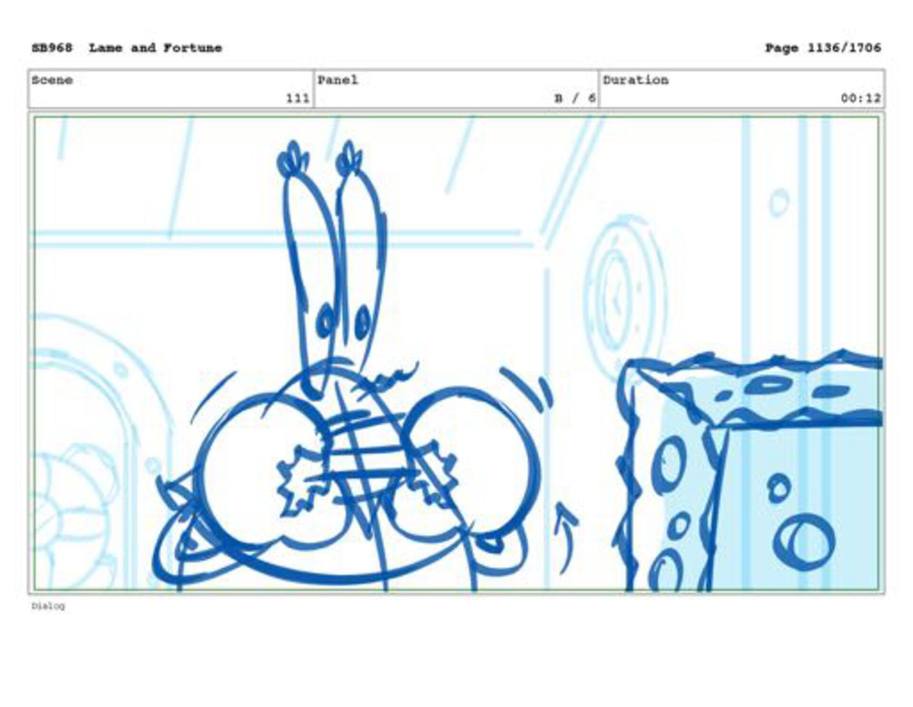Click the duration value '00:12'
913x707 pixels.
tap(861, 98)
